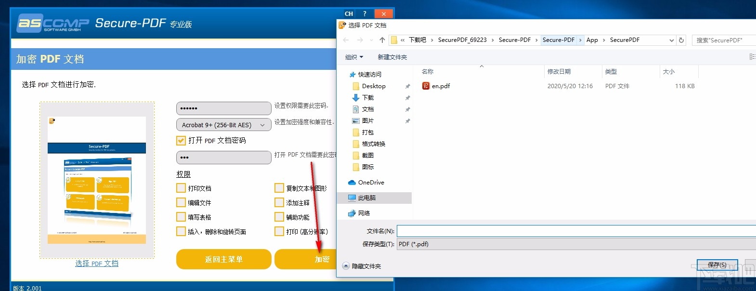Click 新建文件夹 in the dialog toolbar
The height and width of the screenshot is (291, 756).
point(392,57)
